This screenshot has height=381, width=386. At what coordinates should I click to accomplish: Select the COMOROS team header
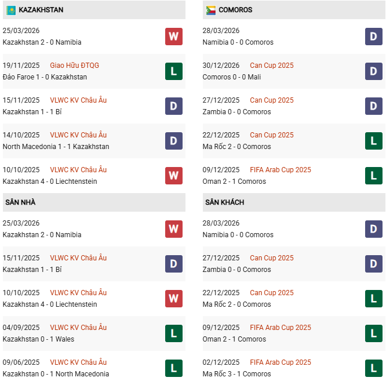[235, 10]
